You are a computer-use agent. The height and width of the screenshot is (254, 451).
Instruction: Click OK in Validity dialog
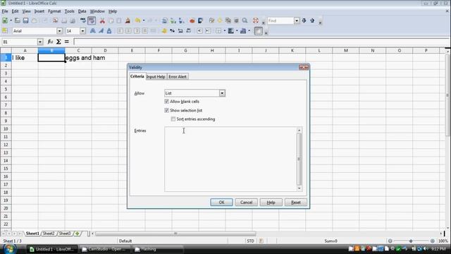221,202
